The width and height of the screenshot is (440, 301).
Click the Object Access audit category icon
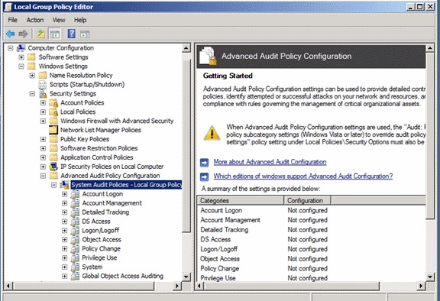(75, 240)
